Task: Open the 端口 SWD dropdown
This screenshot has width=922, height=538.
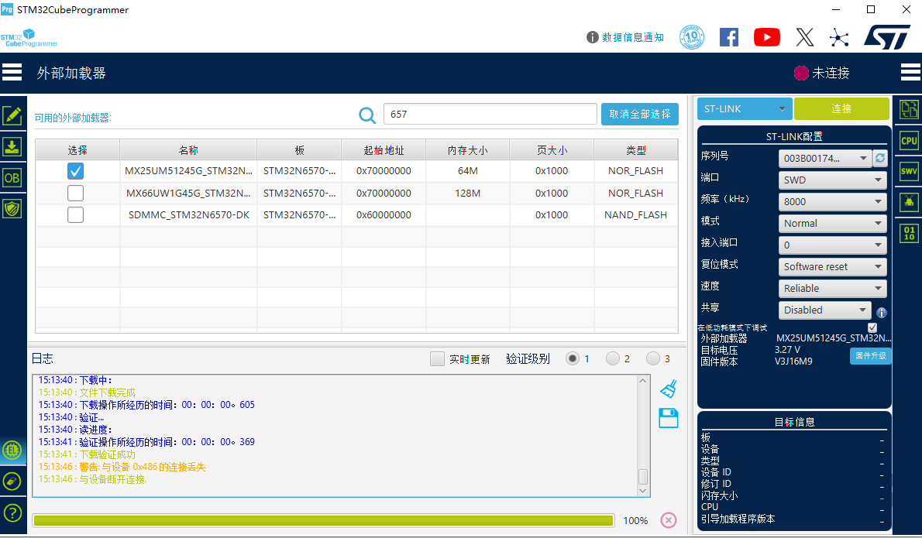Action: pos(832,180)
